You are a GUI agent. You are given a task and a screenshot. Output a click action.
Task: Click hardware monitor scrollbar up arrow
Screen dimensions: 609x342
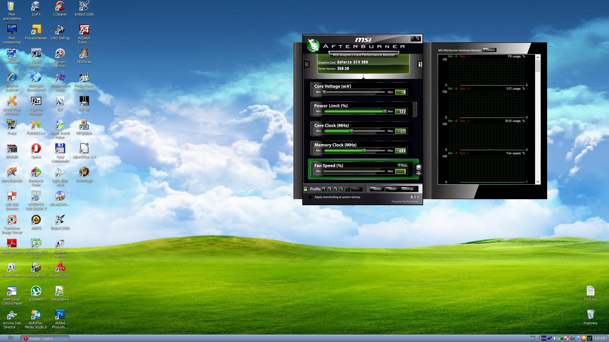538,57
